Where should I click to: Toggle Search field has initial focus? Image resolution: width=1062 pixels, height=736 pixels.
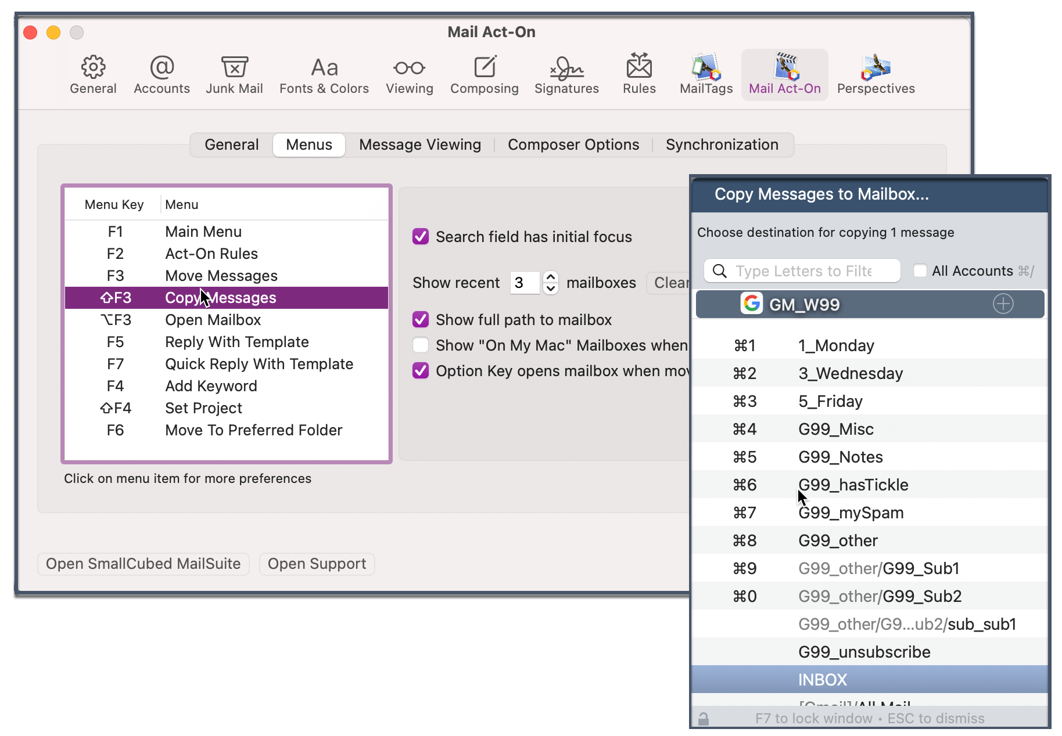tap(421, 237)
